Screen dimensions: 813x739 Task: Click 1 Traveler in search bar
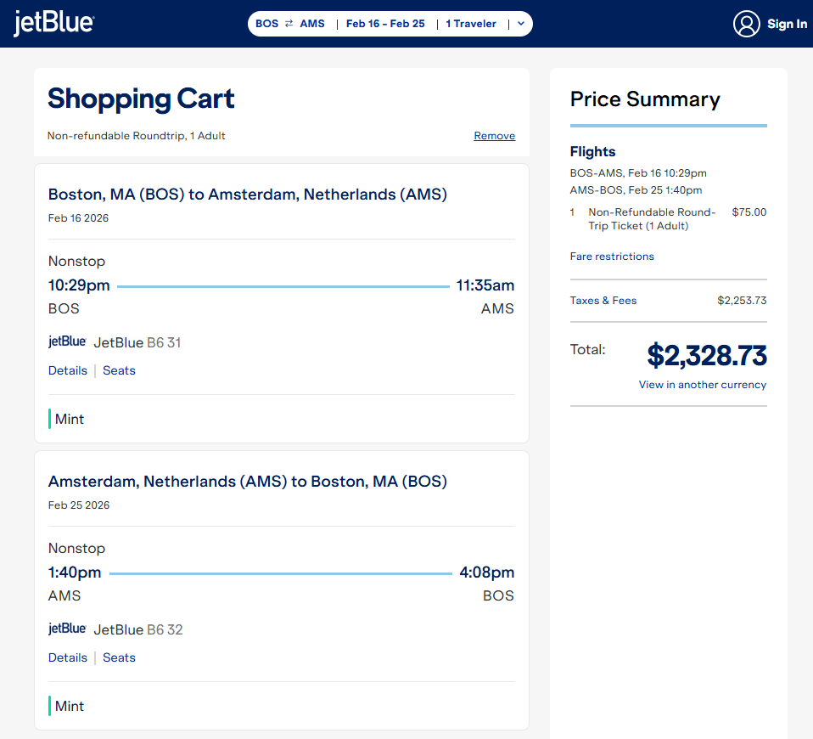point(471,23)
